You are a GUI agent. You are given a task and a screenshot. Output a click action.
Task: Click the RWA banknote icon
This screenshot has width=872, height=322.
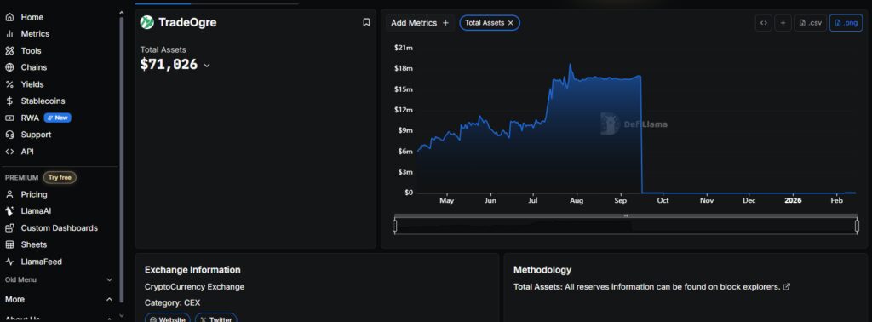(x=9, y=118)
